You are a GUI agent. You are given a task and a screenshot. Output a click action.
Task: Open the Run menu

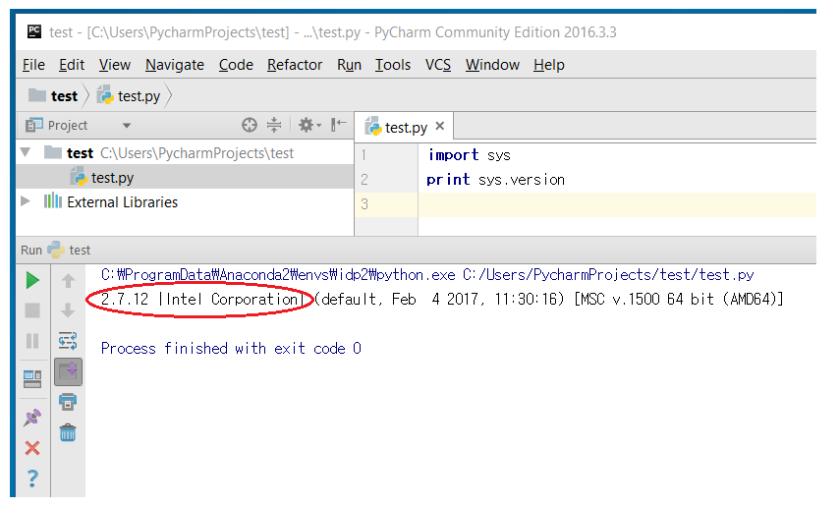click(350, 65)
